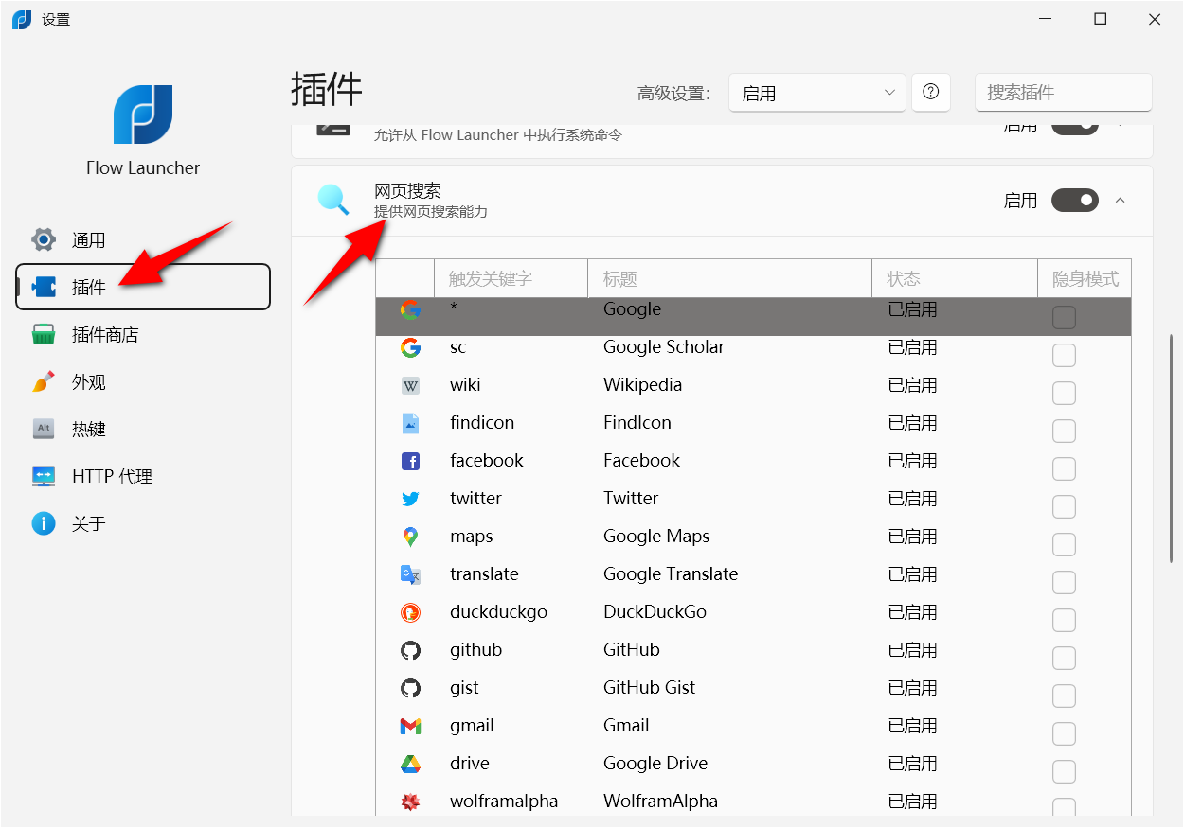Click the Wikipedia search icon
Viewport: 1184px width, 828px height.
pos(410,385)
